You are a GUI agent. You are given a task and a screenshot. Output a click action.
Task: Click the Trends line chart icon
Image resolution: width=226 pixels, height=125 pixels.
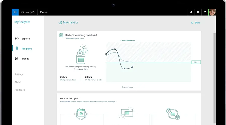(x=17, y=58)
